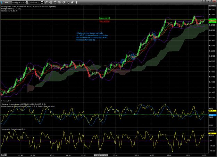Image resolution: width=217 pixels, height=157 pixels.
Task: Click the 1.42000 price axis label
Action: point(212,61)
